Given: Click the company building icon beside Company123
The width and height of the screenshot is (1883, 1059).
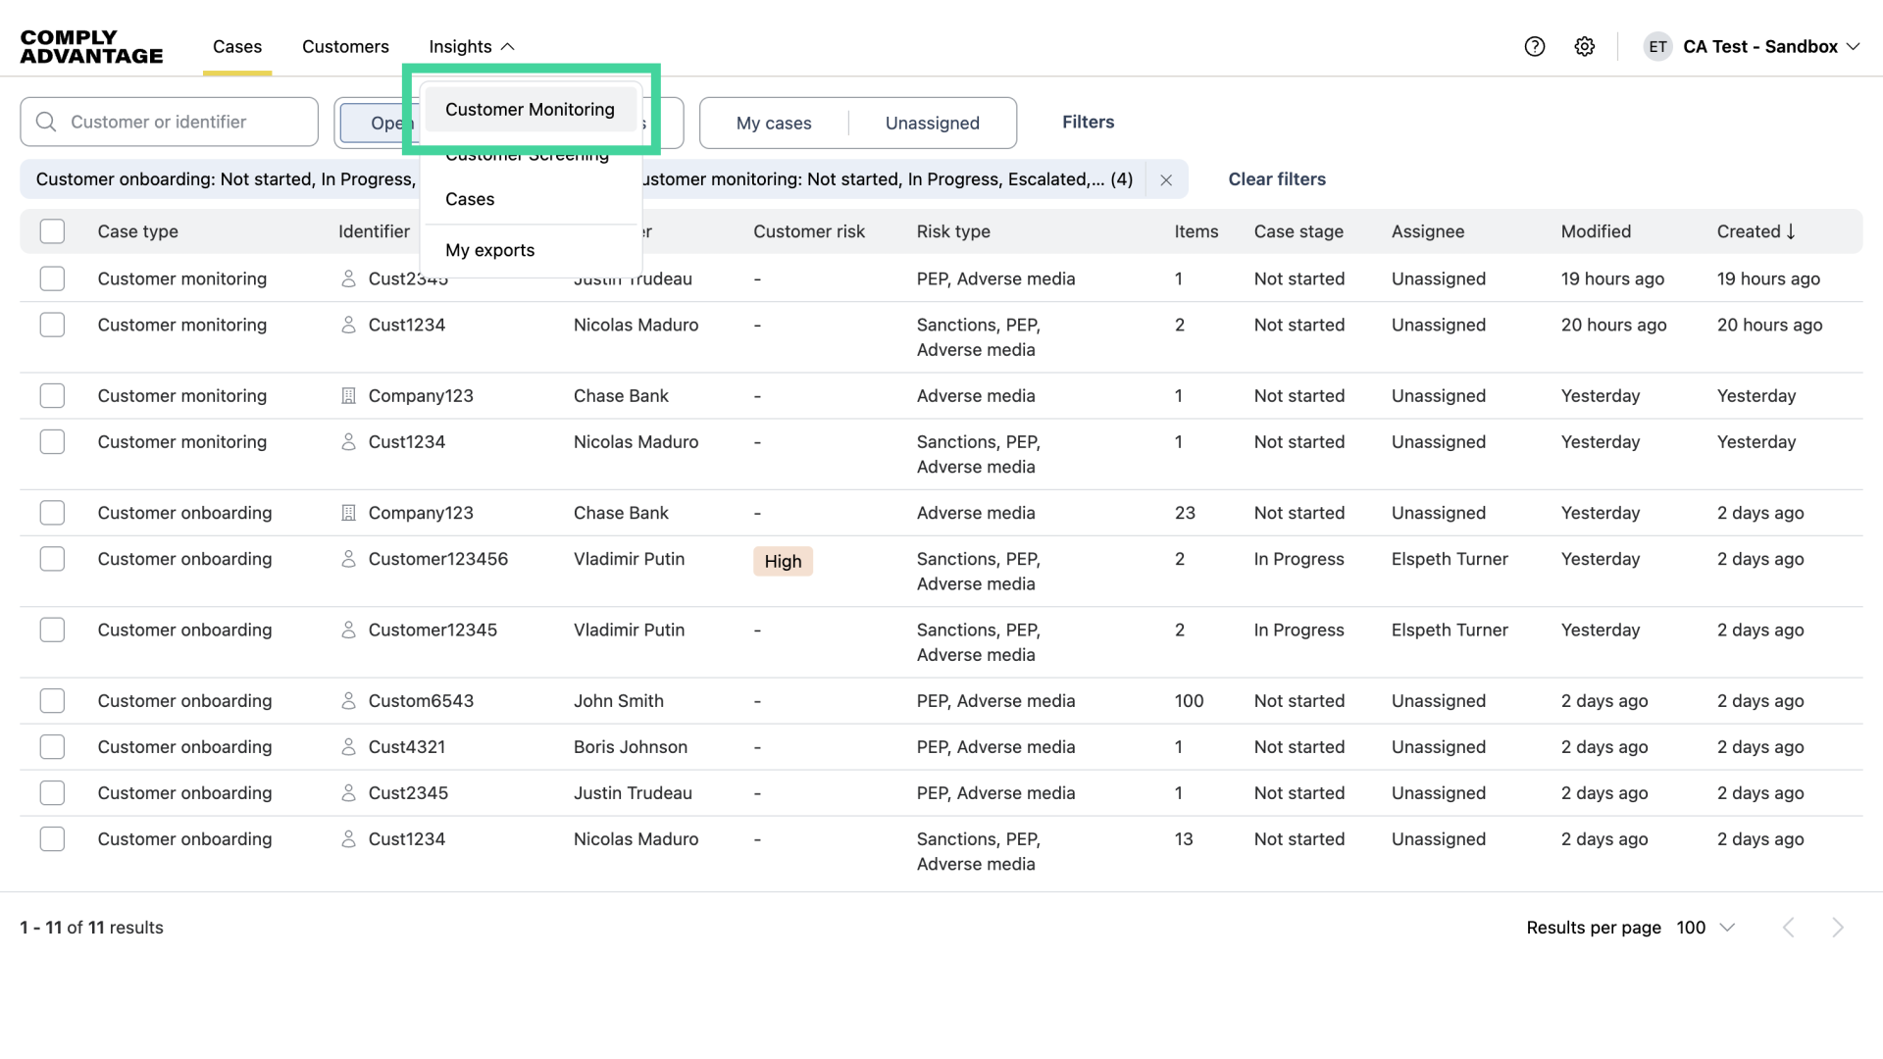Looking at the screenshot, I should 349,395.
